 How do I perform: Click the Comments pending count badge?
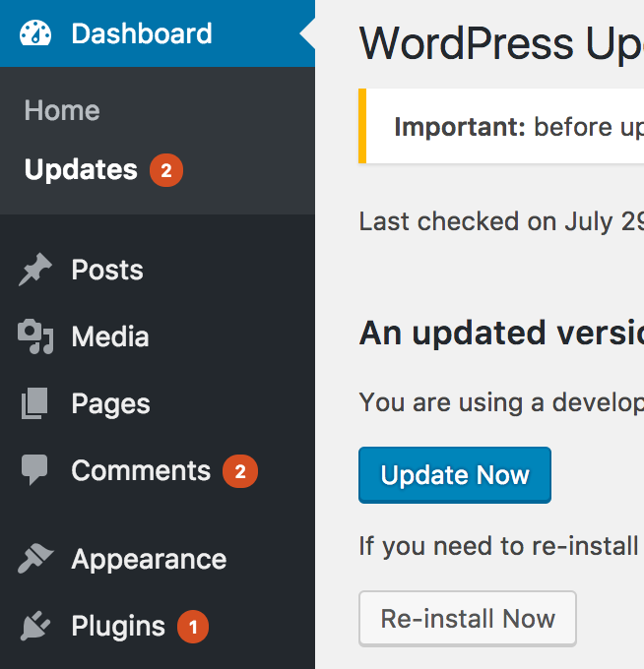coord(240,472)
